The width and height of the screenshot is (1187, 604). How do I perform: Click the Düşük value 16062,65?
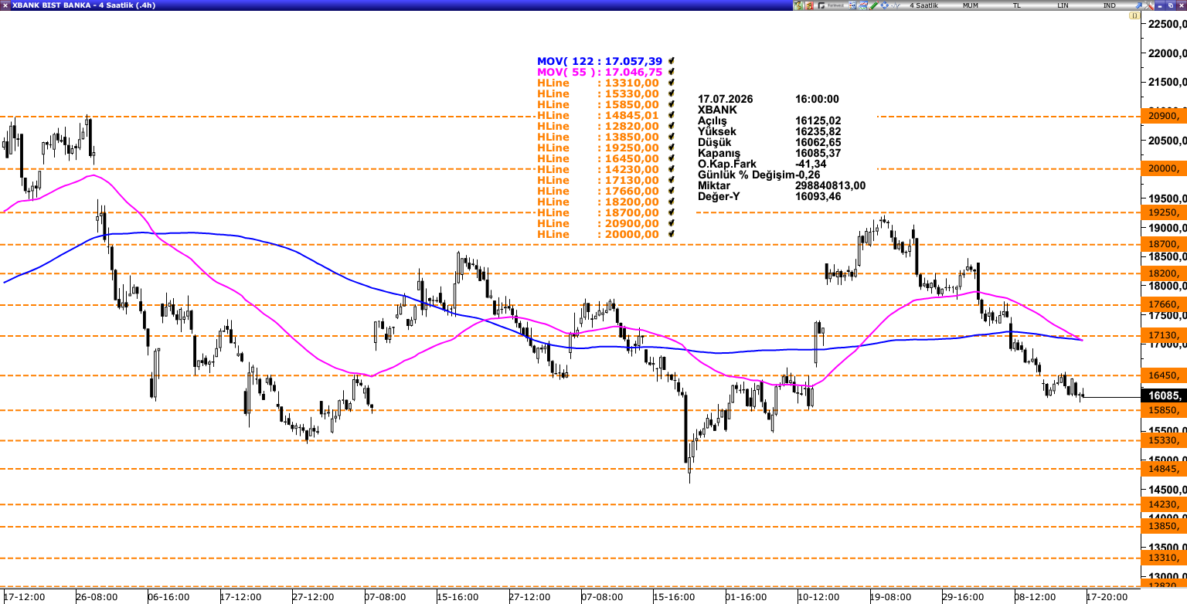click(x=818, y=142)
